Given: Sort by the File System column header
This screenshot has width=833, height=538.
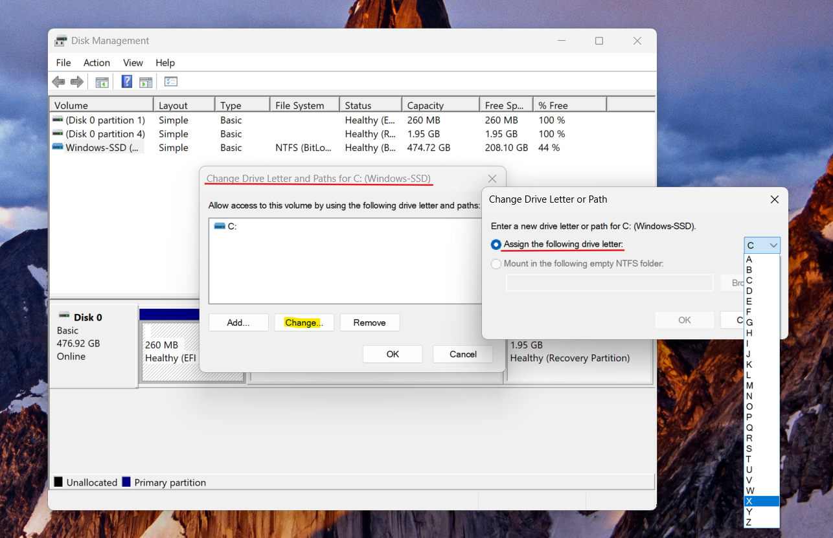Looking at the screenshot, I should tap(304, 105).
